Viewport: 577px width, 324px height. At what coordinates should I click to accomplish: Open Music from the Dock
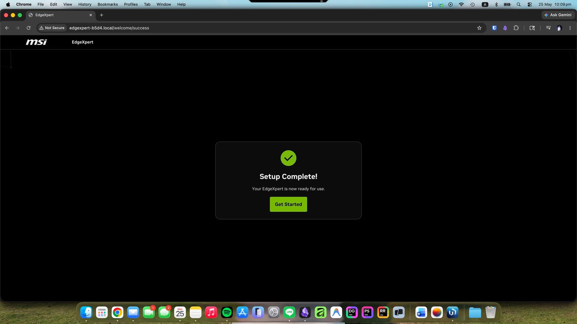click(x=211, y=312)
